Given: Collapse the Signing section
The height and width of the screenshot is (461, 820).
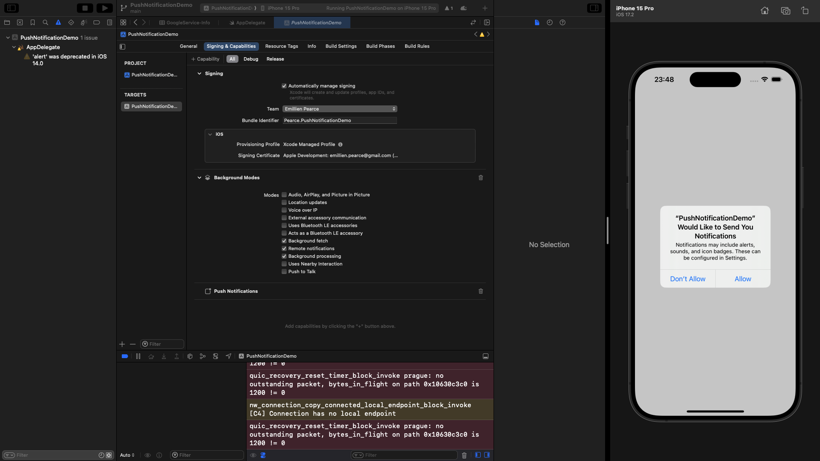Looking at the screenshot, I should click(x=199, y=73).
